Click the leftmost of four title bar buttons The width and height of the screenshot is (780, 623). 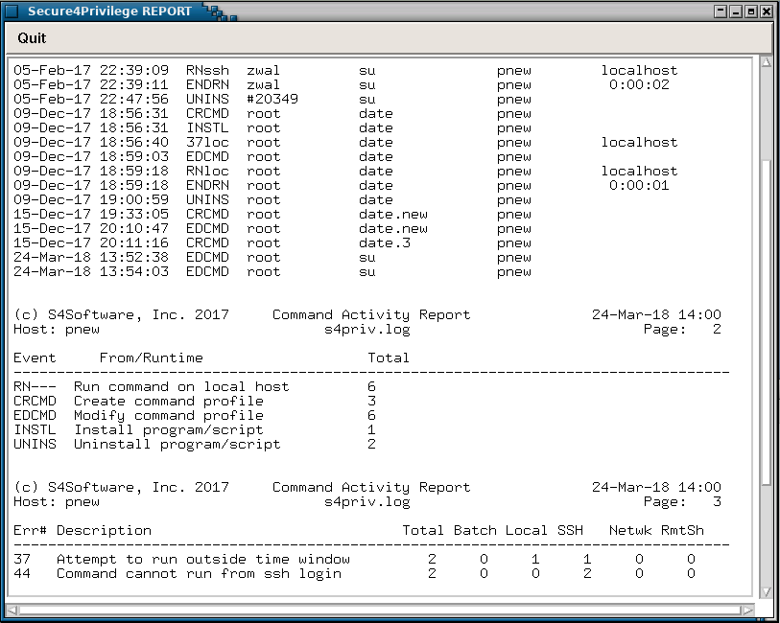[x=721, y=12]
